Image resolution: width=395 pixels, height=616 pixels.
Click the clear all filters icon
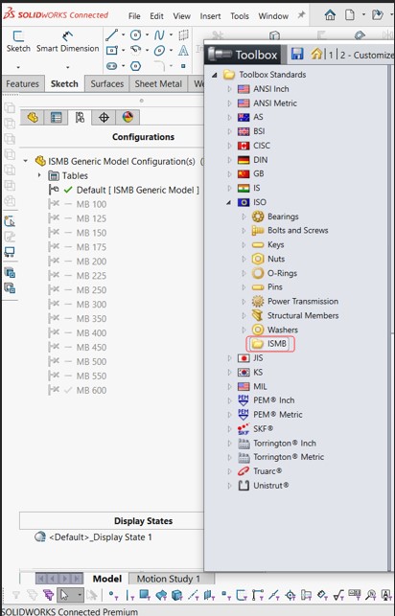pos(33,595)
